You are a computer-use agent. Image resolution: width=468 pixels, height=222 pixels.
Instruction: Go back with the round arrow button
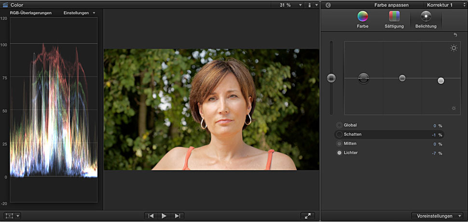pos(328,5)
